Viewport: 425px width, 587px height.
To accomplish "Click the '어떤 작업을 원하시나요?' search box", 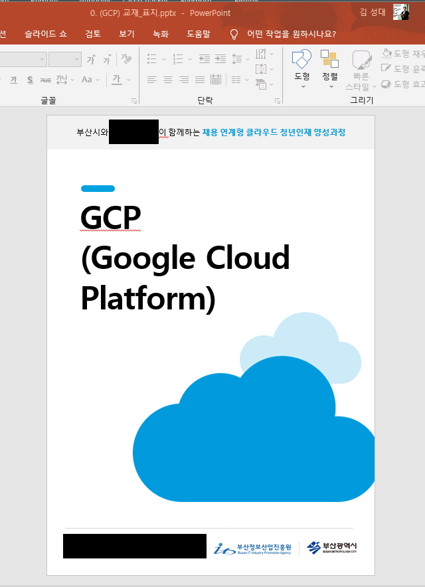I will pyautogui.click(x=292, y=34).
